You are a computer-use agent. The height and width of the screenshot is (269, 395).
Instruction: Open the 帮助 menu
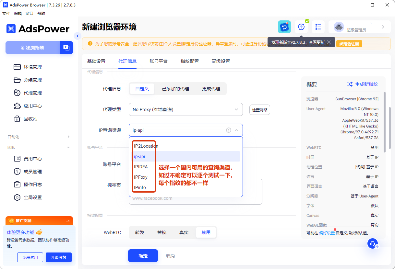(41, 14)
